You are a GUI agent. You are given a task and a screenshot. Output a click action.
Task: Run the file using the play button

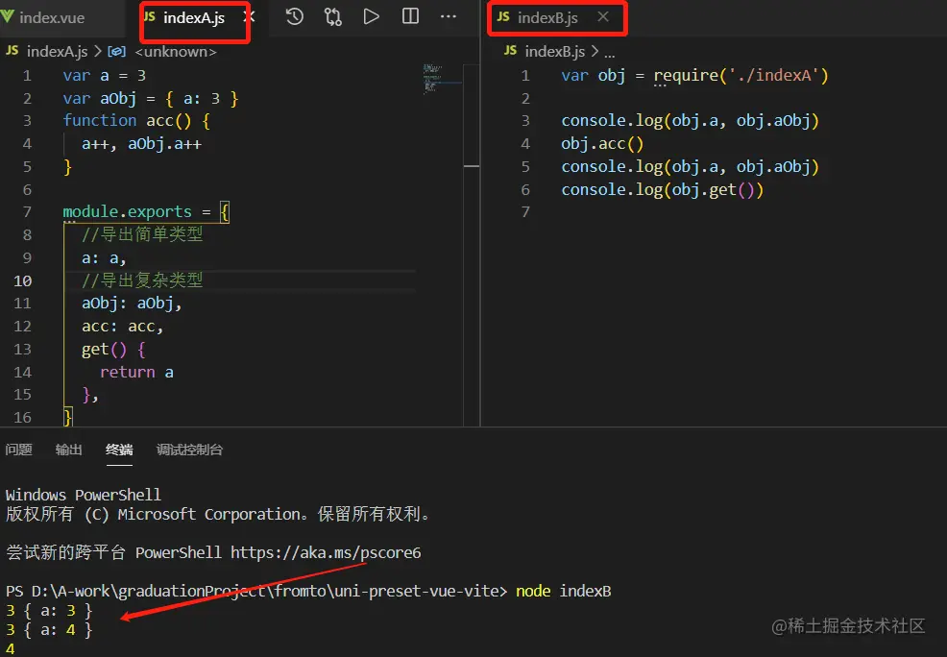(372, 16)
